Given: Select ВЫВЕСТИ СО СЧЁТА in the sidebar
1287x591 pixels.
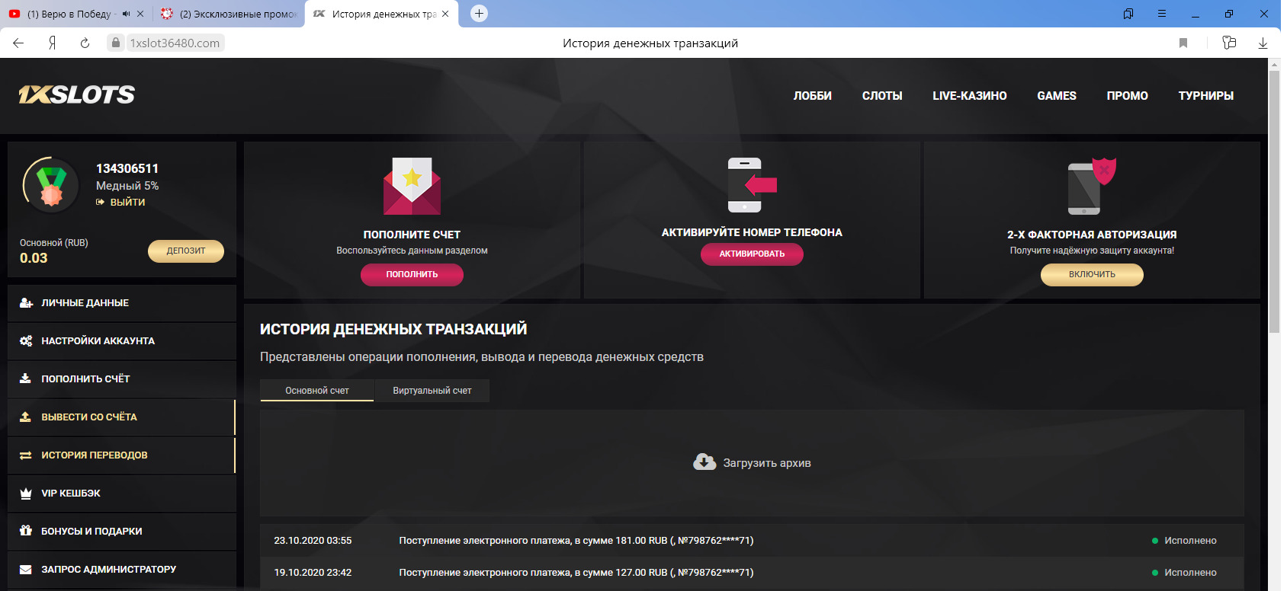Looking at the screenshot, I should coord(122,417).
